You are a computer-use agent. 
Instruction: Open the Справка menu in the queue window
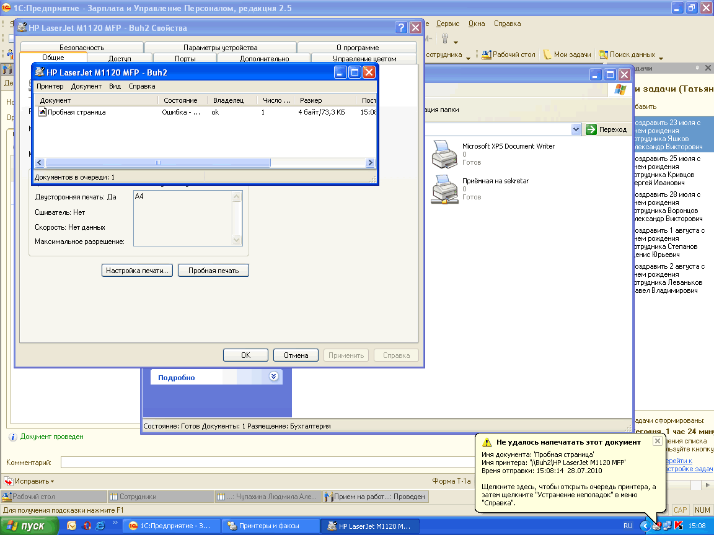[x=141, y=86]
